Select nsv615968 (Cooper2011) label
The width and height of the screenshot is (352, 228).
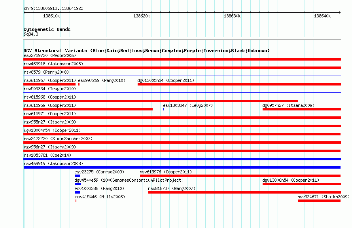pyautogui.click(x=50, y=97)
